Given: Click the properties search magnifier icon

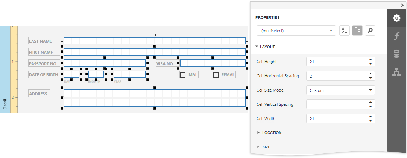Looking at the screenshot, I should point(370,31).
